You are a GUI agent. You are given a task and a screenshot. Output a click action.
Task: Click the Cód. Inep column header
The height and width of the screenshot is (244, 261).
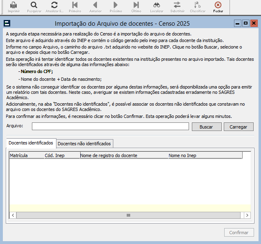(62, 155)
